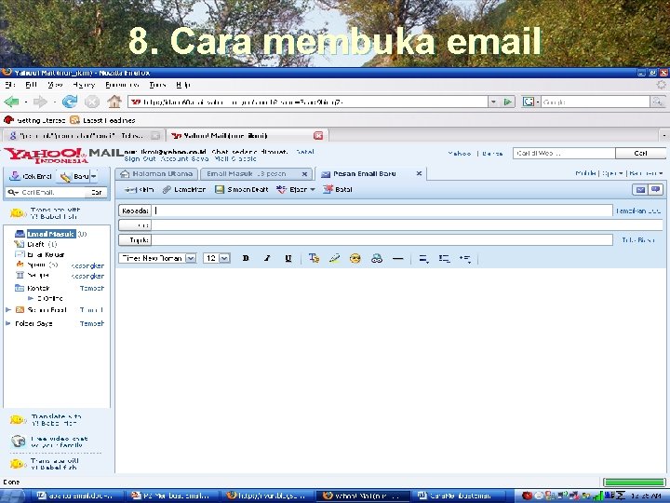This screenshot has width=670, height=503.
Task: Click the Firefox Forward arrow button
Action: pos(40,102)
